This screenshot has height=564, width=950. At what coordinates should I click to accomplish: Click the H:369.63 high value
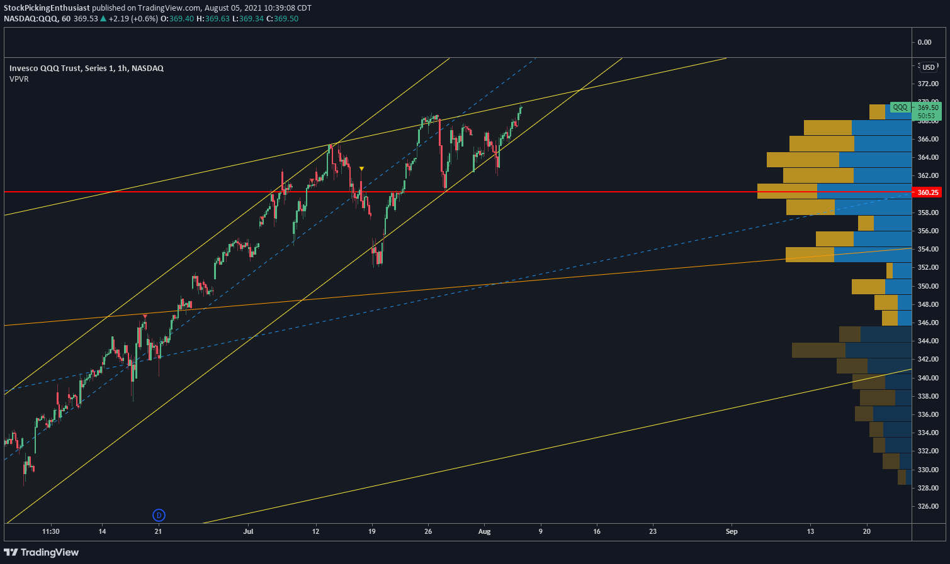click(x=213, y=19)
